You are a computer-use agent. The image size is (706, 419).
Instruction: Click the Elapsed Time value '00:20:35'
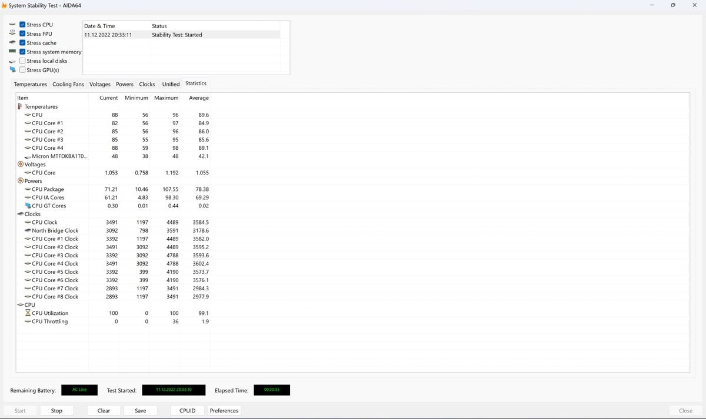[x=272, y=390]
